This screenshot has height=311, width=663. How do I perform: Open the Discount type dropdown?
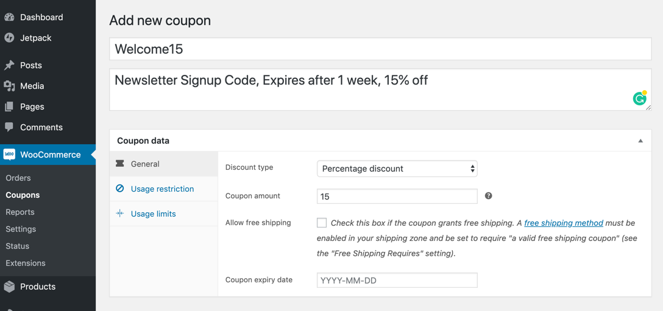(397, 169)
